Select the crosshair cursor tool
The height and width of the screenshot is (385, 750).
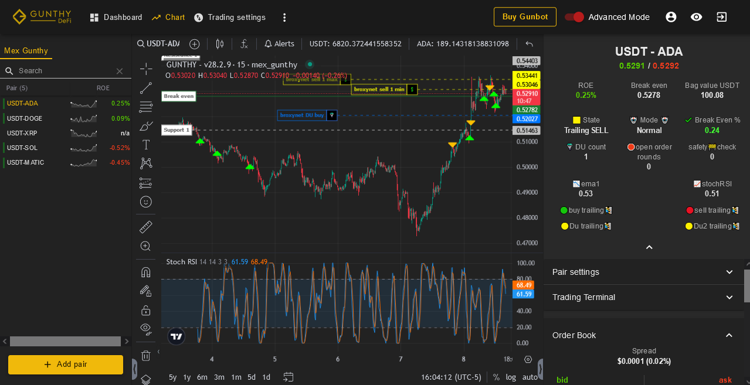[x=146, y=69]
